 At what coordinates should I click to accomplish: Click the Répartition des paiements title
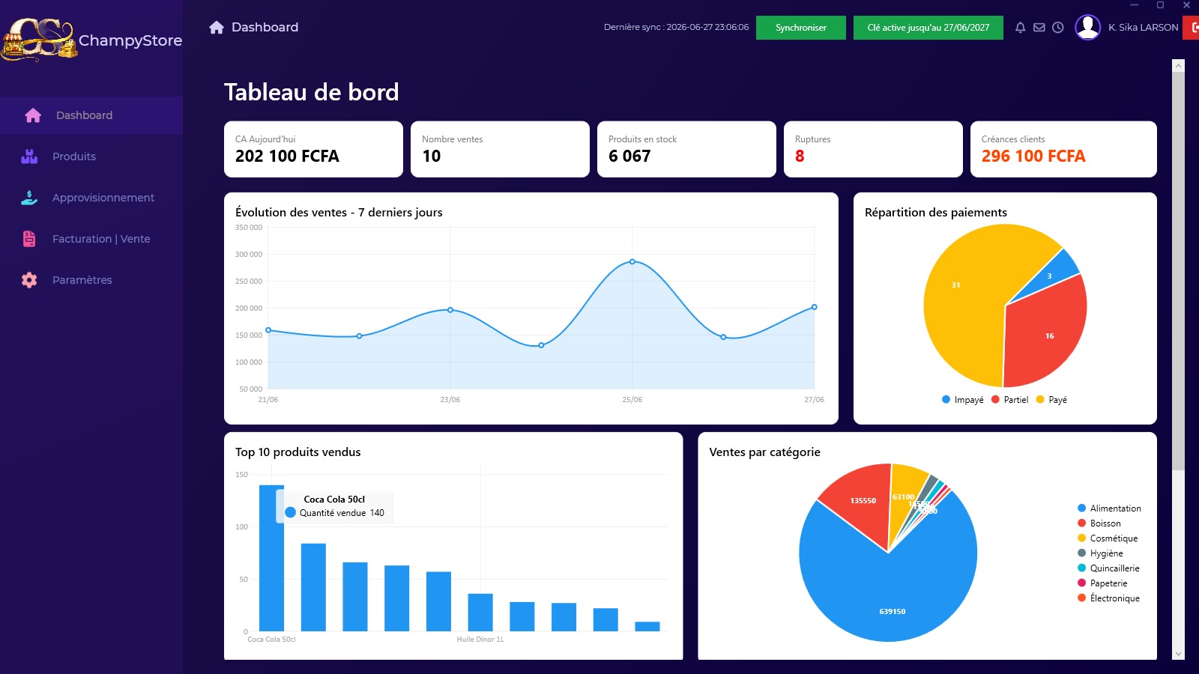tap(936, 213)
